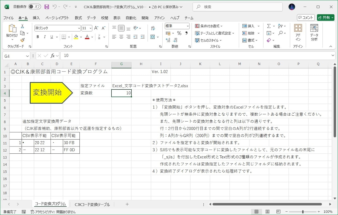Click the Format Painter brush icon

(x=22, y=40)
